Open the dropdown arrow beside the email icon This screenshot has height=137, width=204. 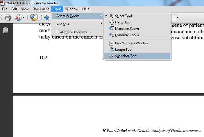pyautogui.click(x=24, y=18)
